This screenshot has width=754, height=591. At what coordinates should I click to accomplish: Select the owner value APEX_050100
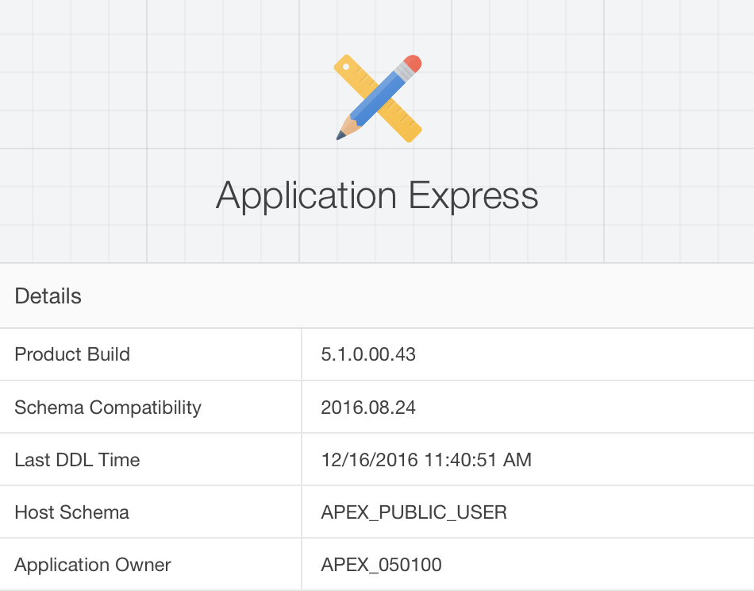pyautogui.click(x=381, y=565)
